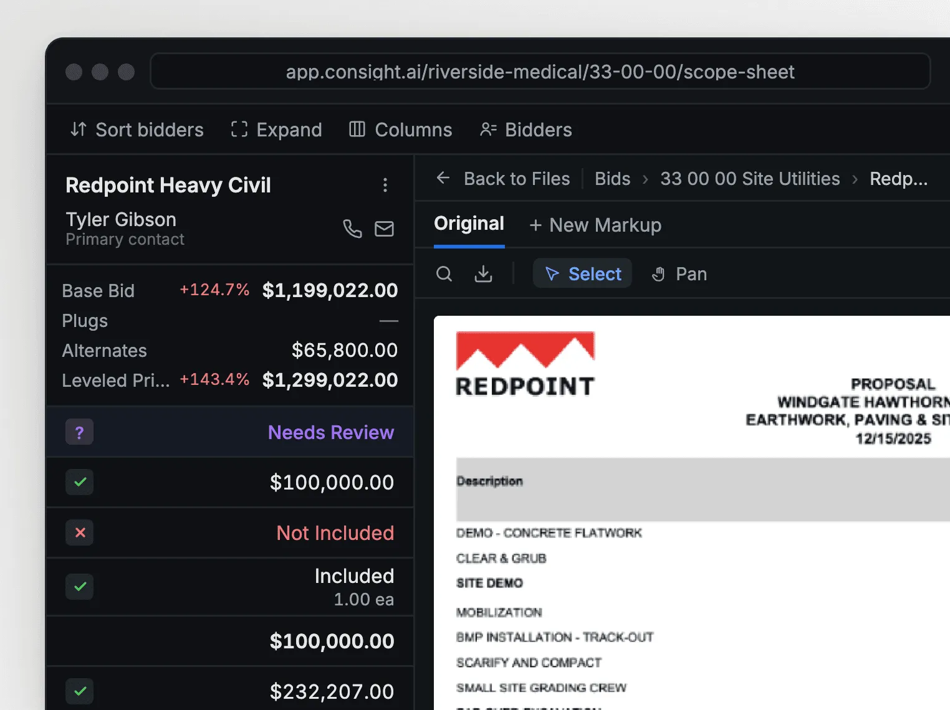Click the Columns layout icon
This screenshot has height=710, width=950.
[x=357, y=130]
